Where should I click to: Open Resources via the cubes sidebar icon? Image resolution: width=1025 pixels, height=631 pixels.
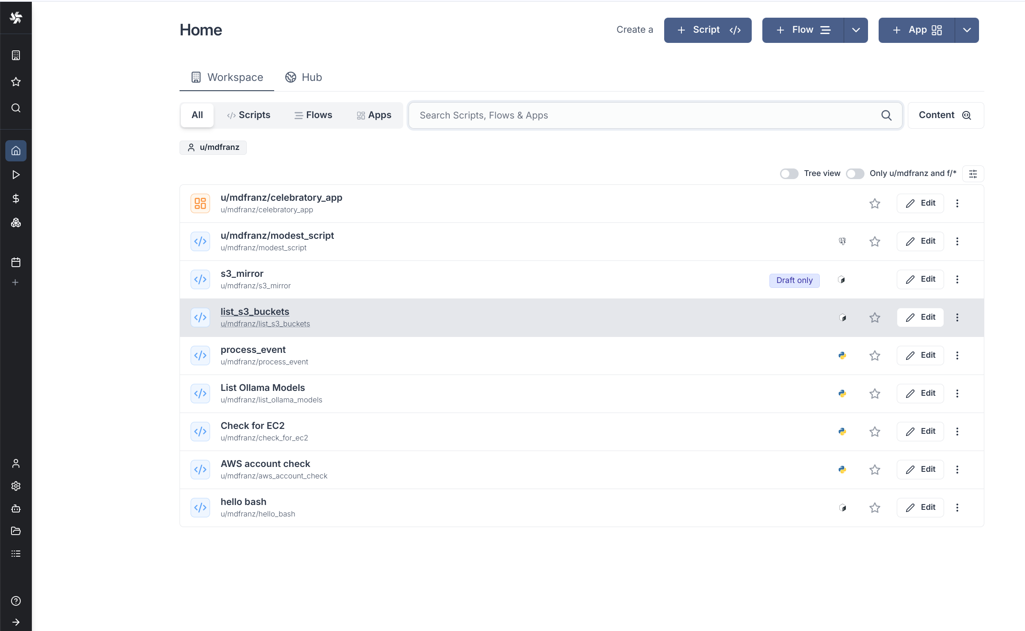pyautogui.click(x=16, y=222)
